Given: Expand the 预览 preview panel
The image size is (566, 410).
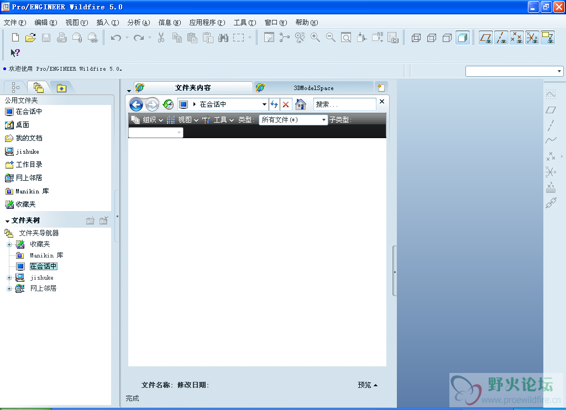Looking at the screenshot, I should click(x=368, y=385).
